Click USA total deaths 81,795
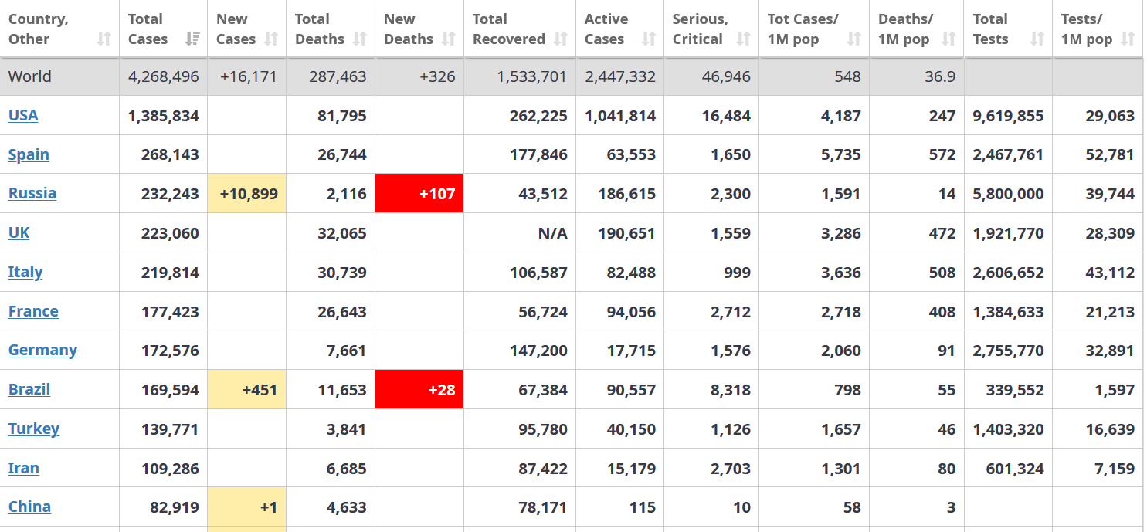The width and height of the screenshot is (1147, 532). 342,116
